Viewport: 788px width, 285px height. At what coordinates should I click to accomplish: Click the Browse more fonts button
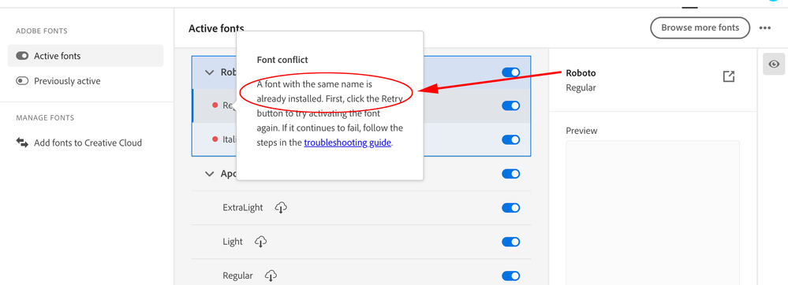point(700,28)
